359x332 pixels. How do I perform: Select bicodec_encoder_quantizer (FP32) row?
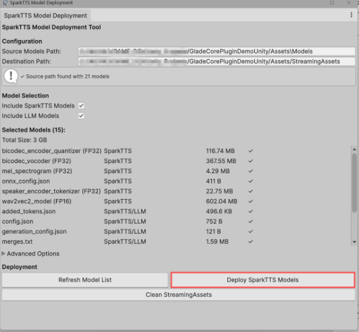click(52, 151)
